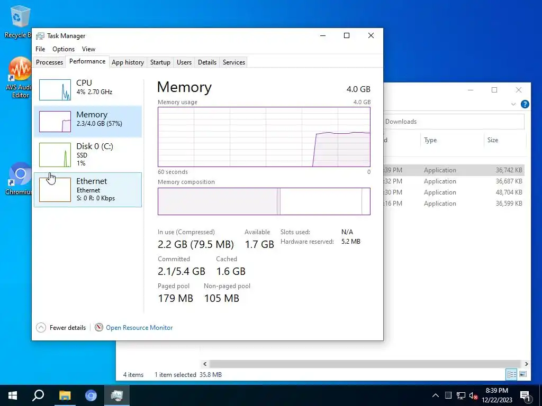This screenshot has height=406, width=542.
Task: Open taskbar search magnifier
Action: [38, 395]
